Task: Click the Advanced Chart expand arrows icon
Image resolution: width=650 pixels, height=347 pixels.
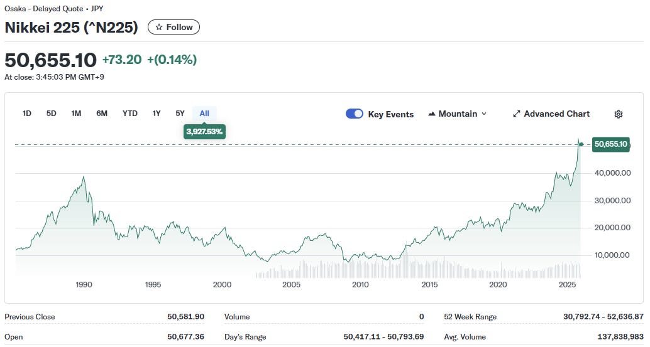Action: point(516,114)
